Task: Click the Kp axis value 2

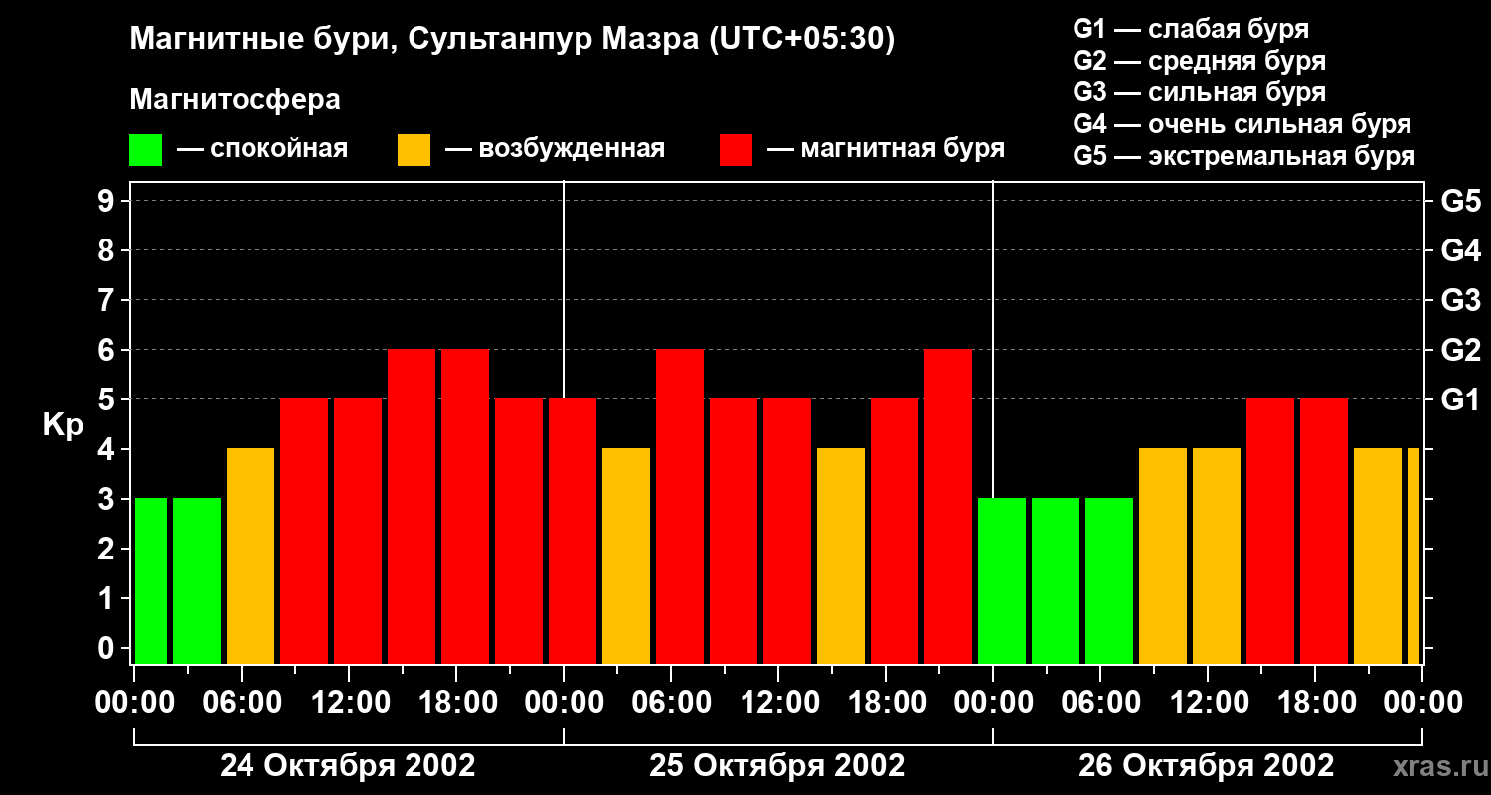Action: 108,549
